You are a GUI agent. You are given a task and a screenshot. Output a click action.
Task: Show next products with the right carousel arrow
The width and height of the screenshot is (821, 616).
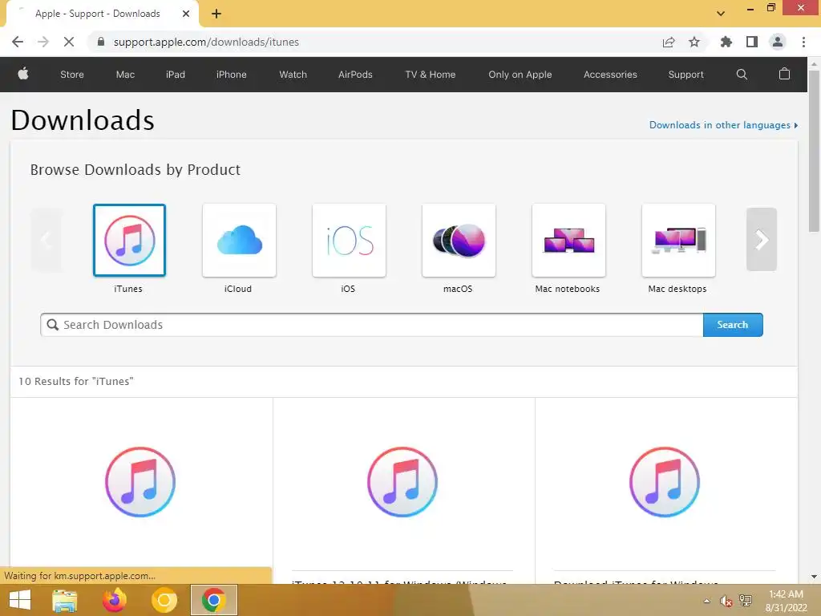(762, 239)
